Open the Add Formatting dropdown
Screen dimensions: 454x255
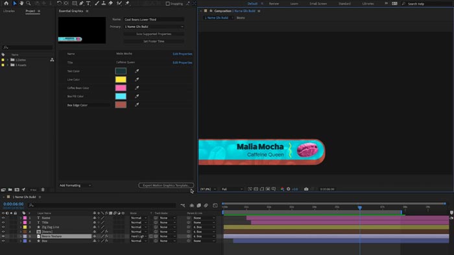[75, 186]
